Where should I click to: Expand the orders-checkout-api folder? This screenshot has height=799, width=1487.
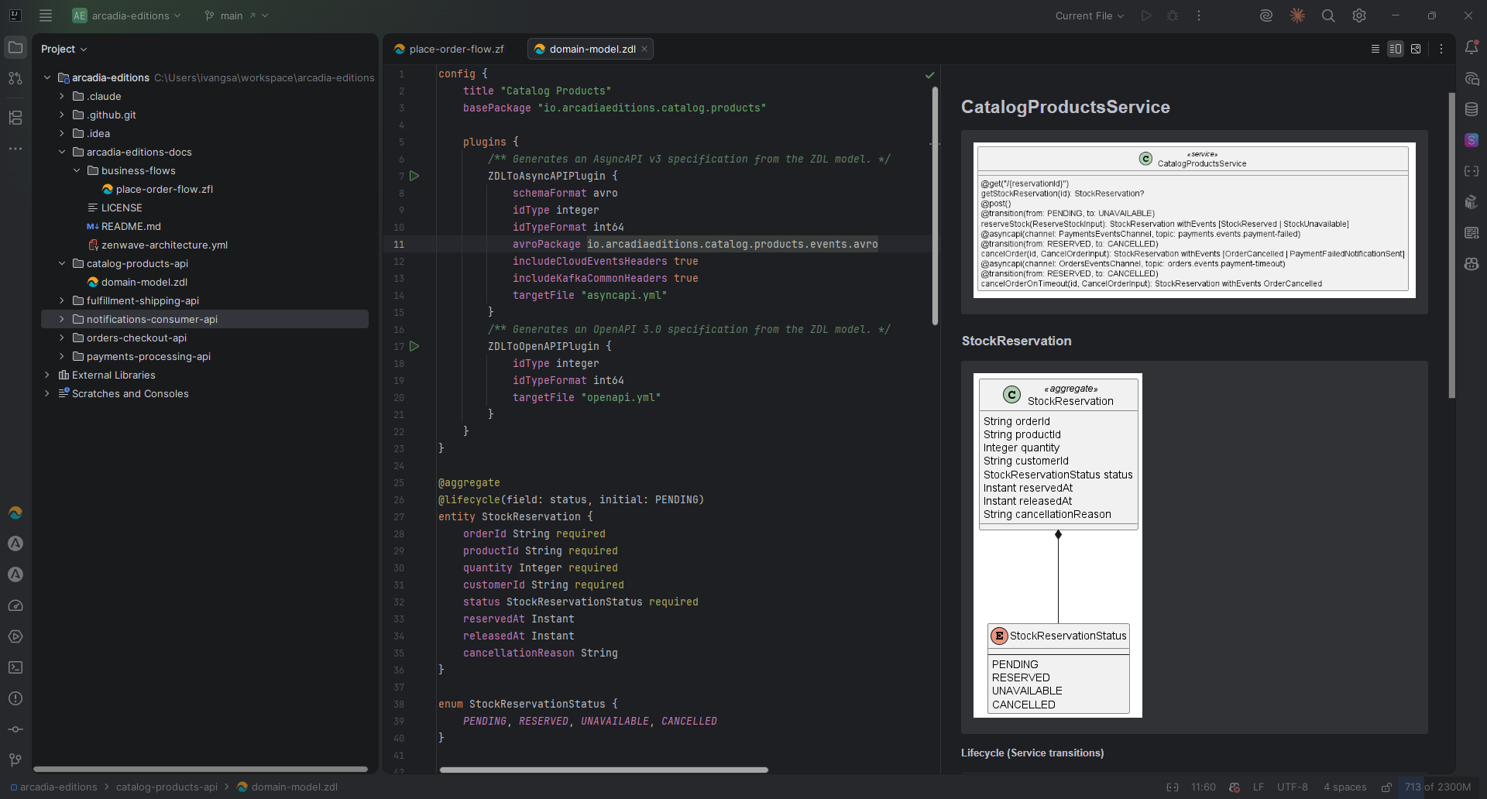point(62,338)
